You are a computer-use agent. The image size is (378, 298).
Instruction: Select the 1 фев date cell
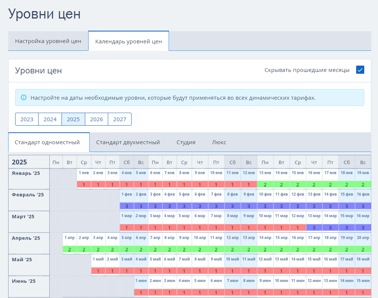[x=127, y=195]
